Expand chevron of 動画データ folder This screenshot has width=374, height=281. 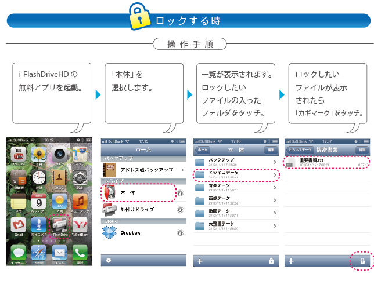click(275, 213)
